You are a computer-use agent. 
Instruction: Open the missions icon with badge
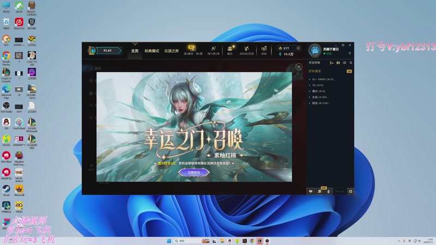[x=319, y=191]
